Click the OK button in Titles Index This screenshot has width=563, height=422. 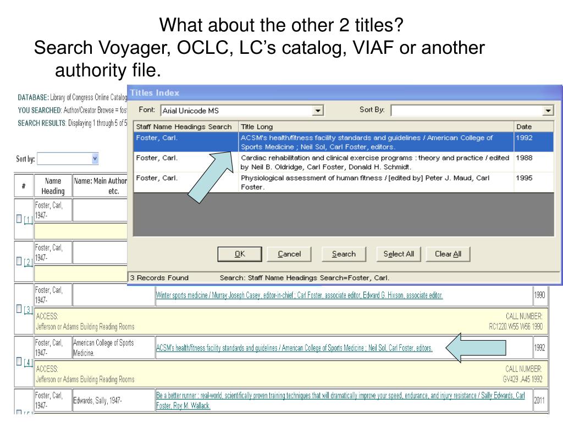240,254
